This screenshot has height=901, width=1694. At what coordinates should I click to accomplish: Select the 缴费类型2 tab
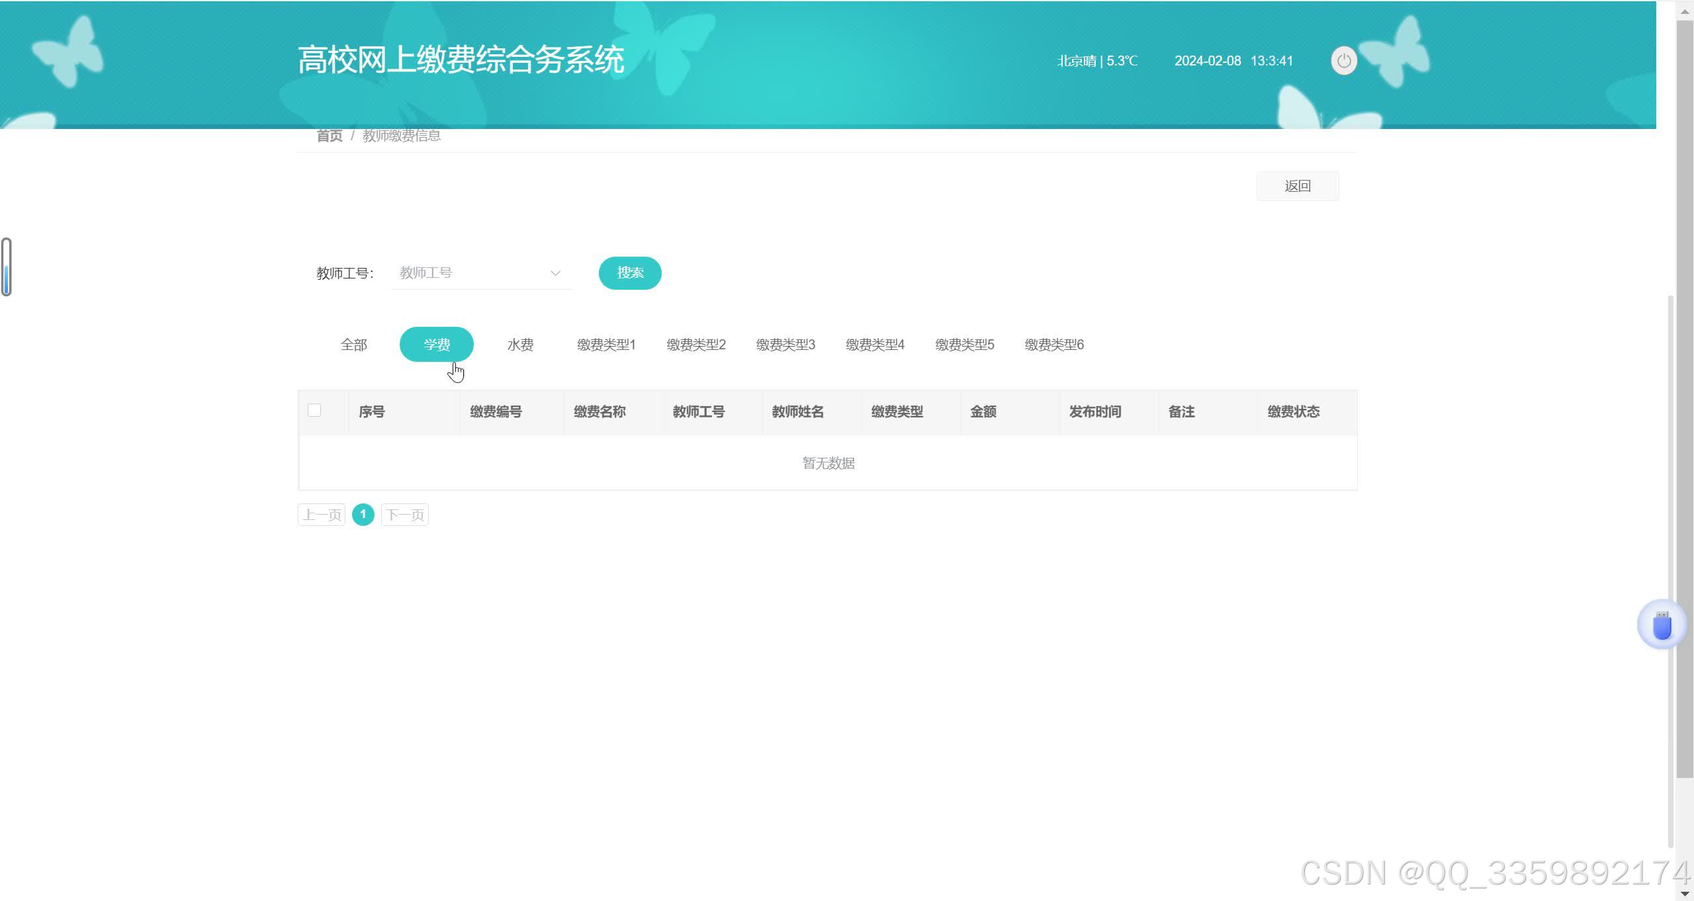[x=696, y=345]
